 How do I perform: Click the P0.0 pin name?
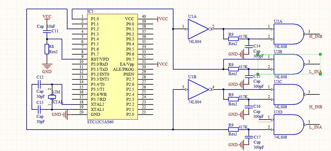130,24
